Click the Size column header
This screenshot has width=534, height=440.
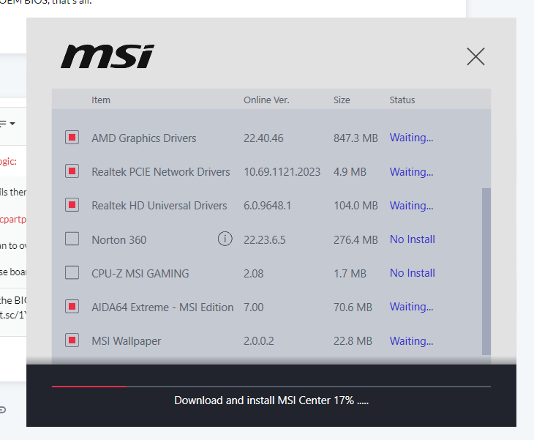point(342,100)
